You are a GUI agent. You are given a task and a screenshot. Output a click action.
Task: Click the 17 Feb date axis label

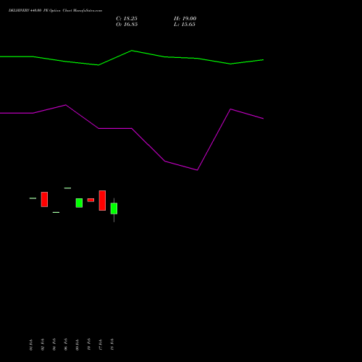(101, 345)
